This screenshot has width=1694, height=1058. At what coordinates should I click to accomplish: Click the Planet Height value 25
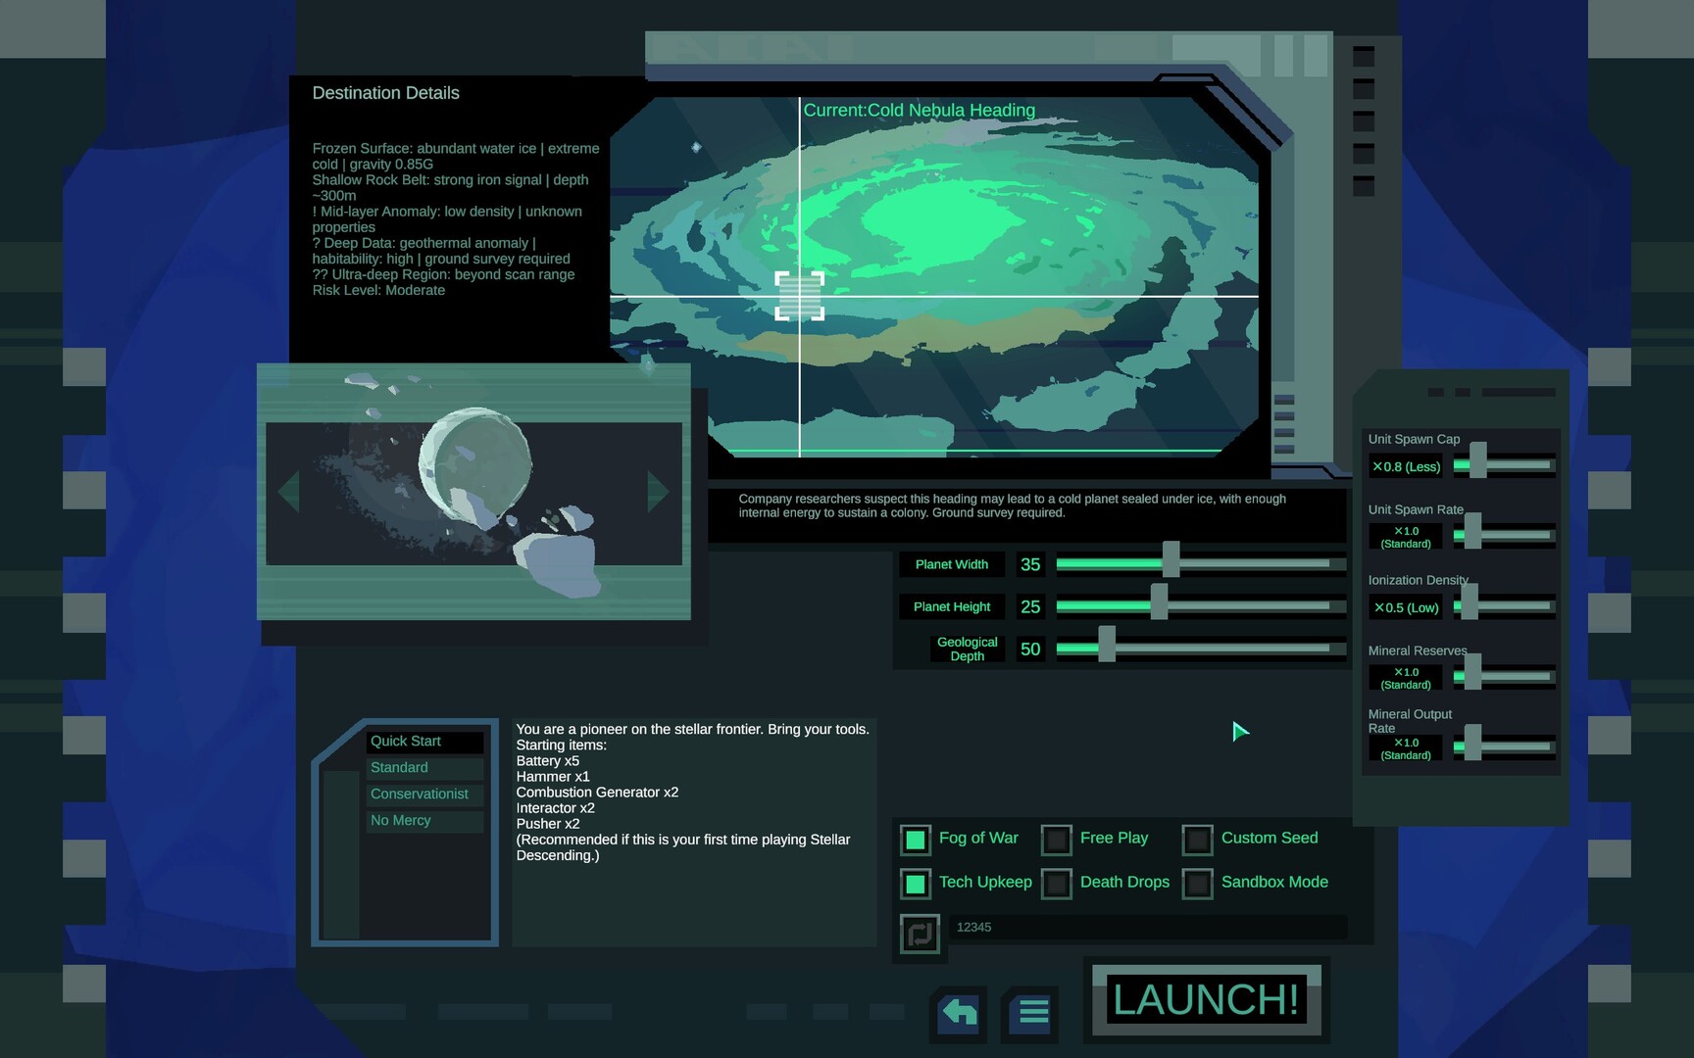[1030, 606]
